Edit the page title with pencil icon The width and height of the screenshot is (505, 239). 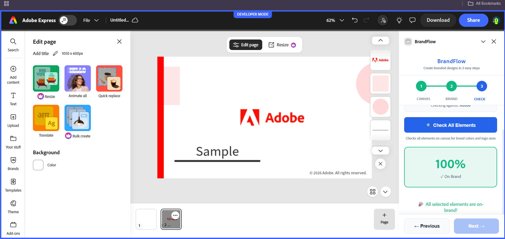pyautogui.click(x=55, y=53)
